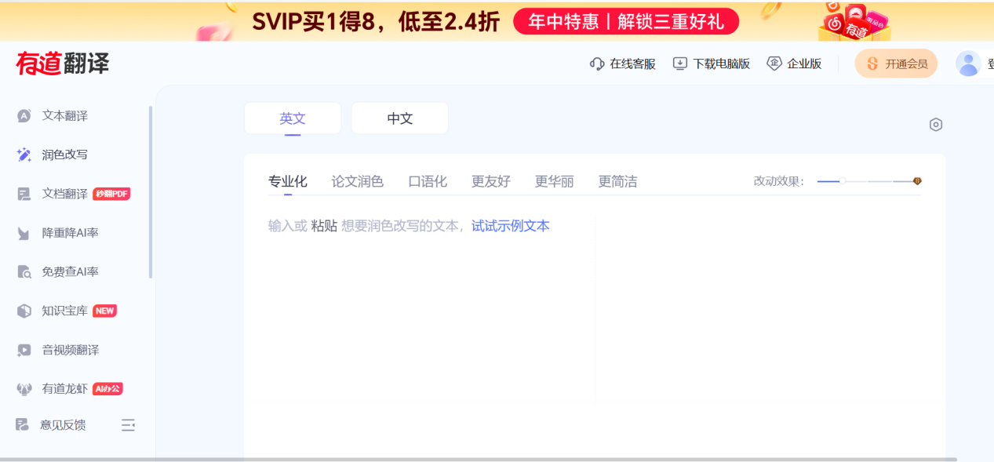Viewport: 994px width, 462px height.
Task: Select the 英文 language tab
Action: pos(293,118)
